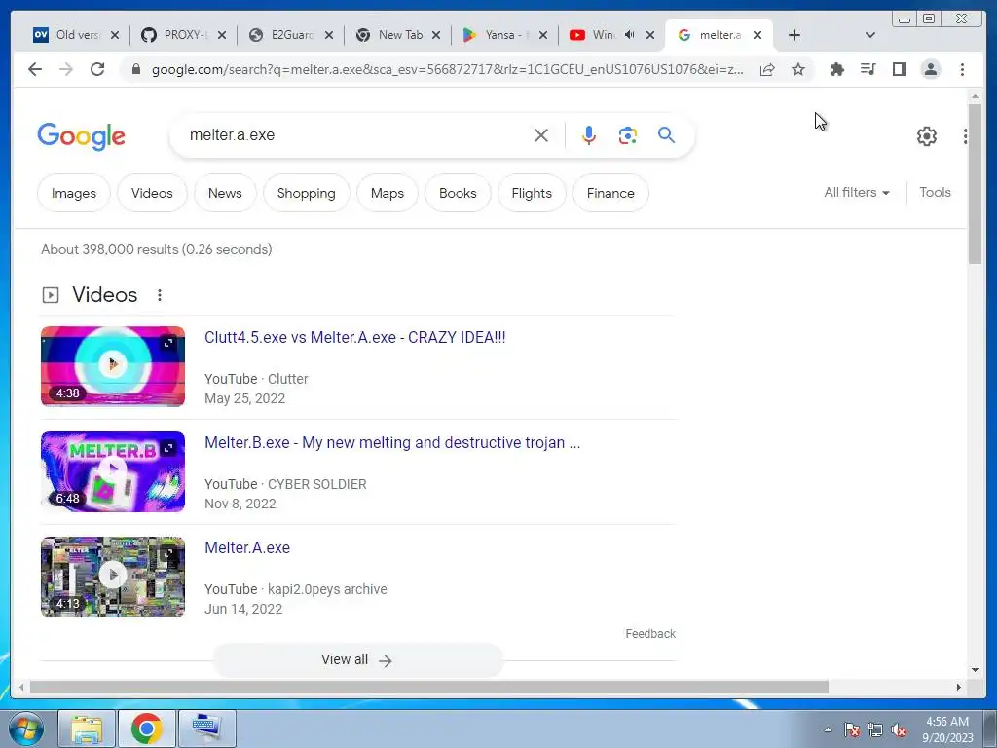
Task: View site information padlock icon
Action: coord(135,69)
